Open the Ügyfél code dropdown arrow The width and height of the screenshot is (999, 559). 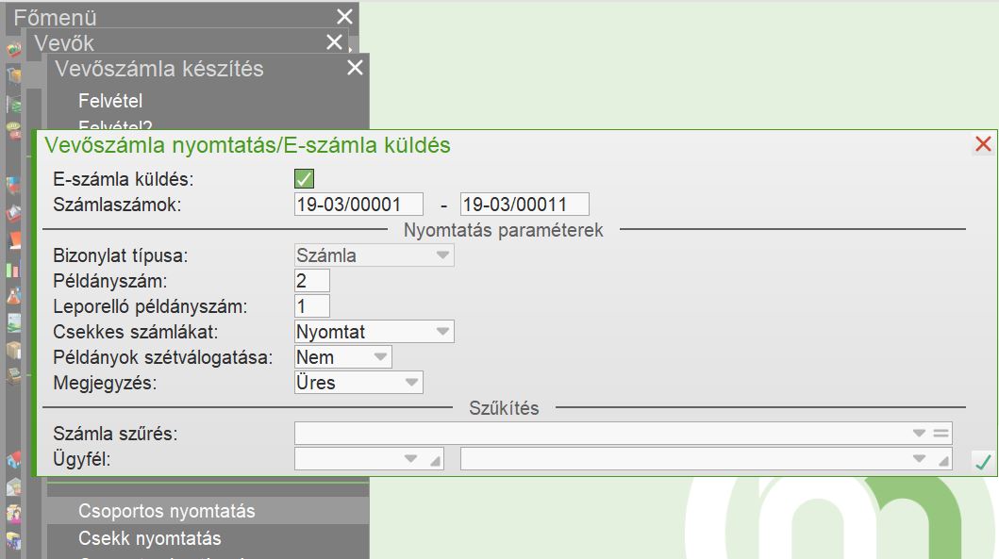point(411,458)
